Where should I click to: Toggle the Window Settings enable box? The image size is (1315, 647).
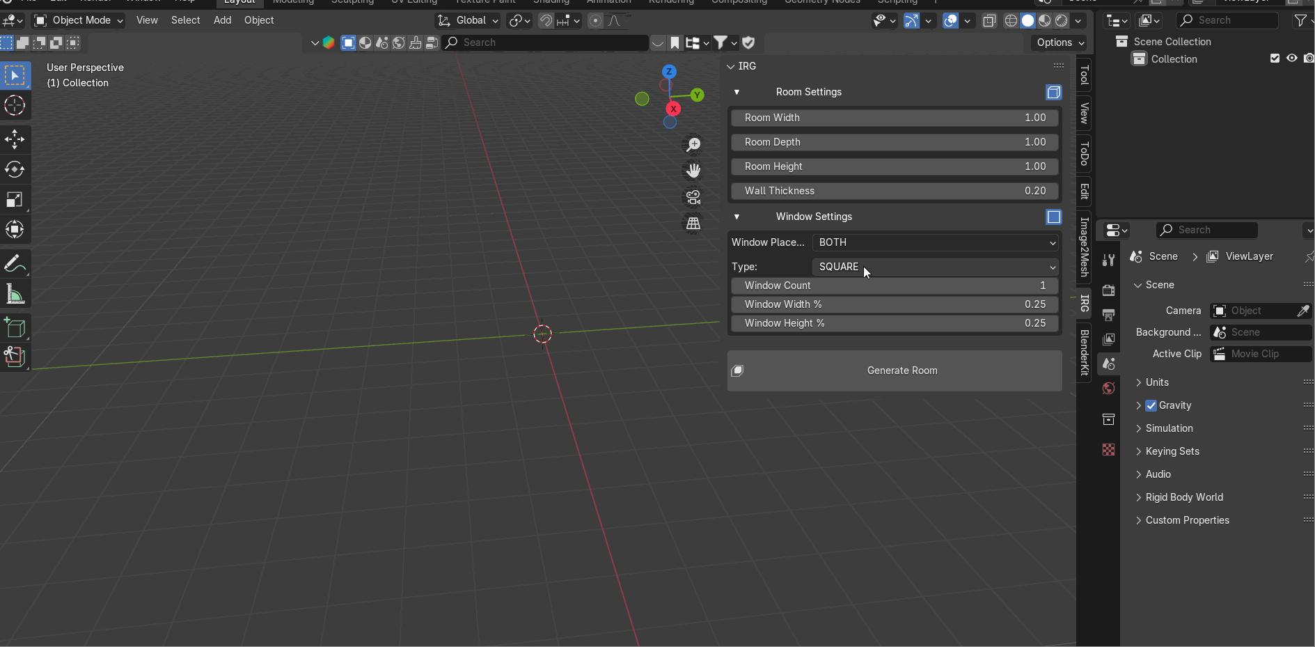tap(1053, 217)
